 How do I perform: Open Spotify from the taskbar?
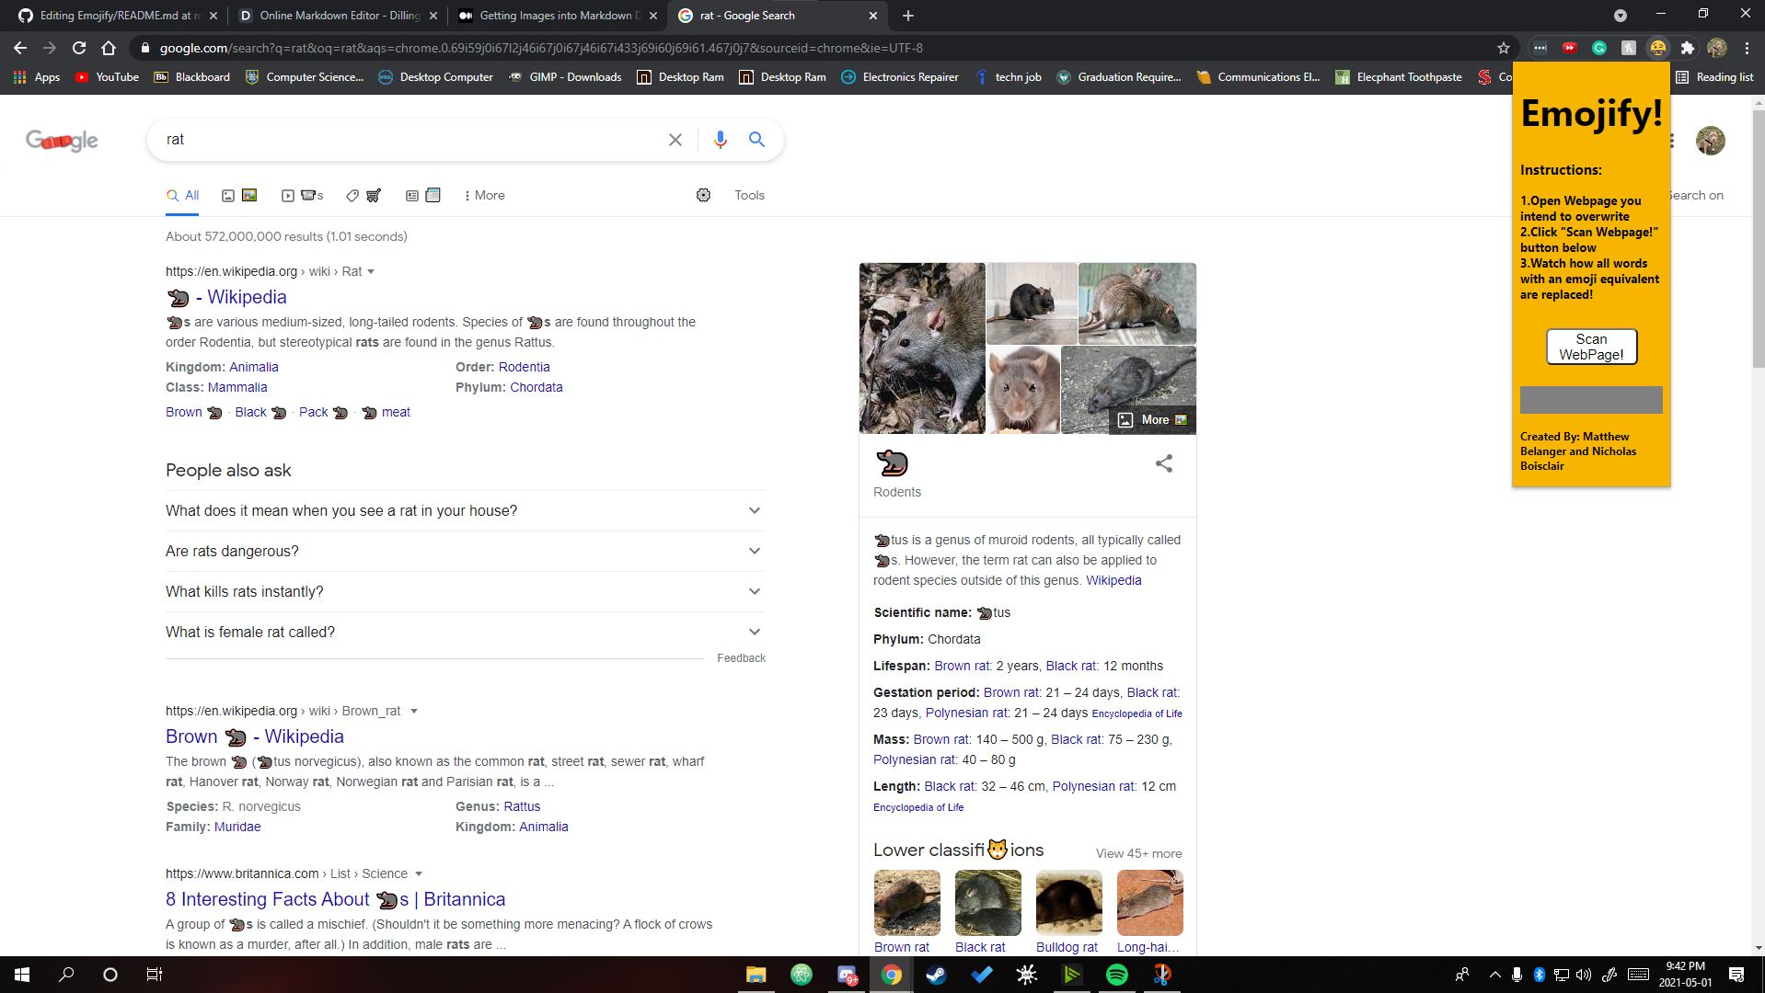click(1116, 975)
